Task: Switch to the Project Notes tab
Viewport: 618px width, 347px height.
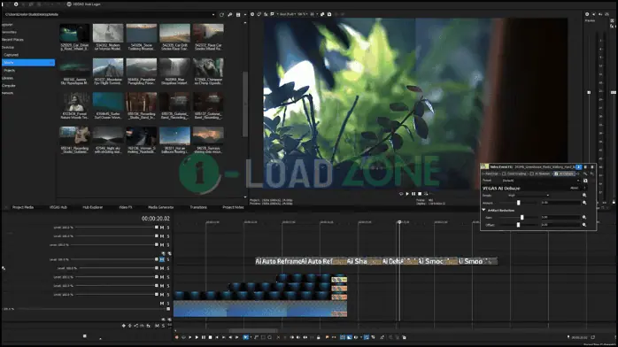Action: [x=233, y=207]
